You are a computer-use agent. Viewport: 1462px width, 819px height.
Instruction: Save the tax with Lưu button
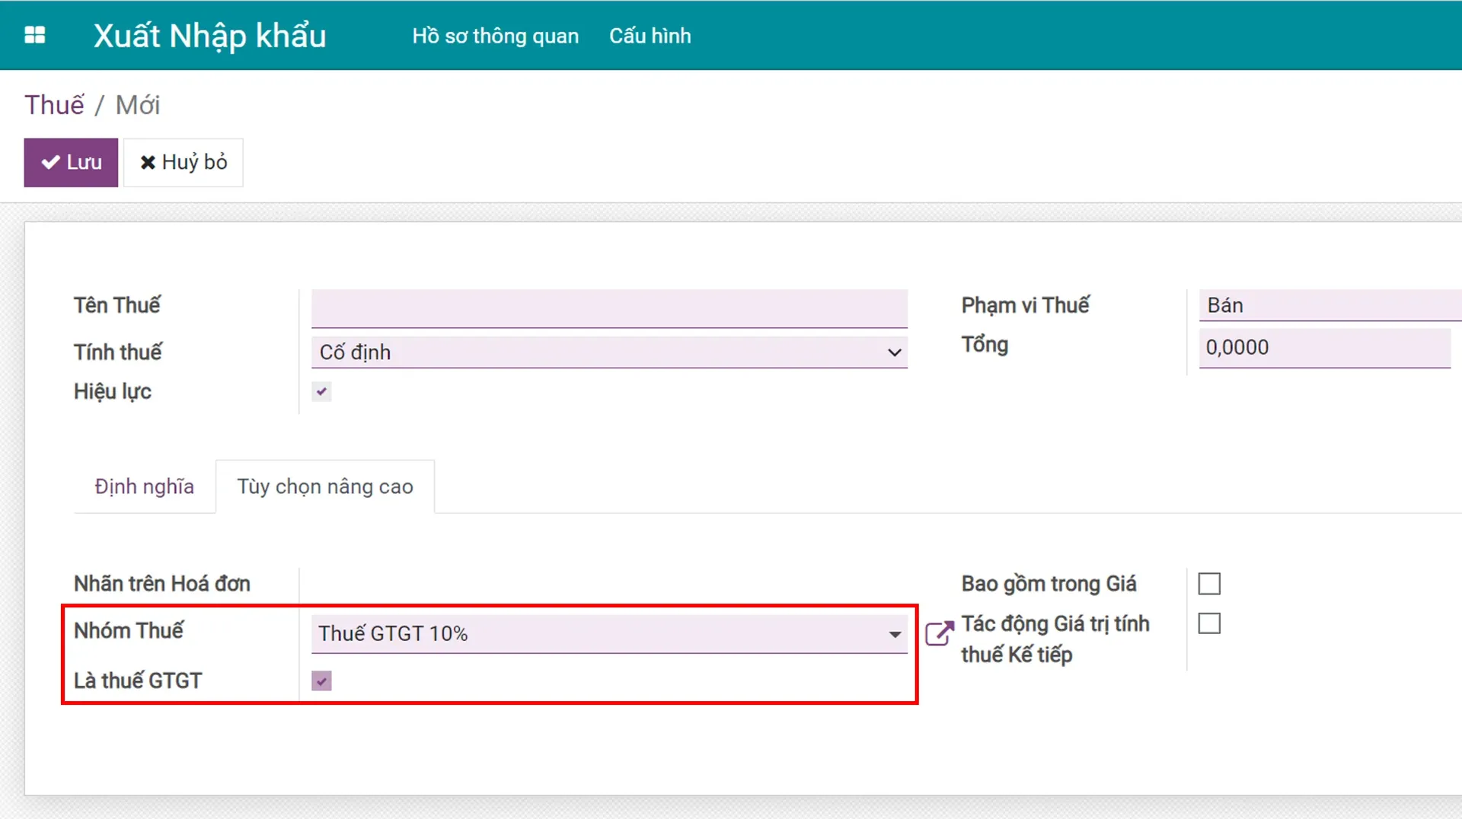point(71,162)
